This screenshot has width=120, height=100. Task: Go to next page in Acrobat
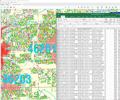tap(68, 7)
